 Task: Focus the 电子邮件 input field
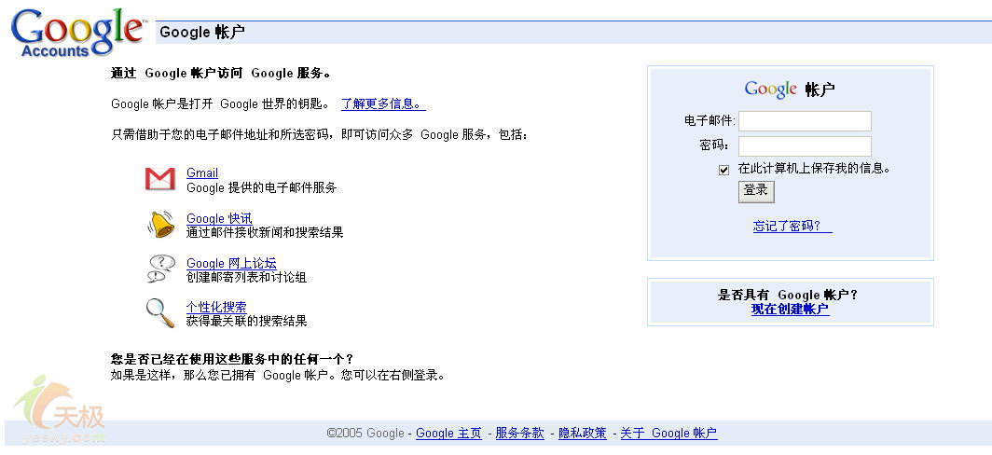click(x=805, y=121)
